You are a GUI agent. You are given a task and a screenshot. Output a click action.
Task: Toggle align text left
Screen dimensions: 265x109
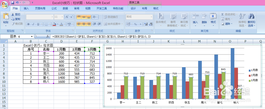click(79, 24)
